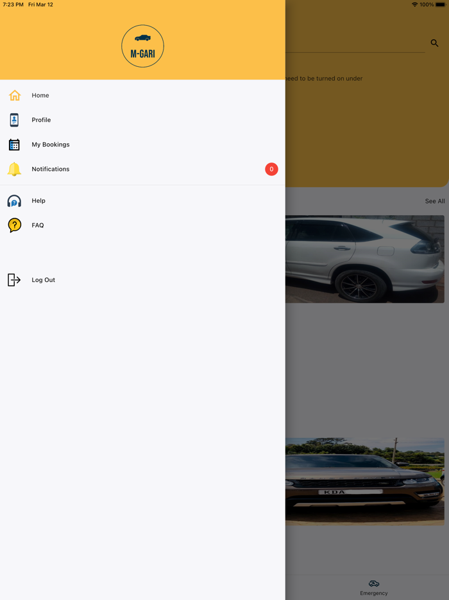Click the Log Out door icon
The width and height of the screenshot is (449, 600).
14,280
